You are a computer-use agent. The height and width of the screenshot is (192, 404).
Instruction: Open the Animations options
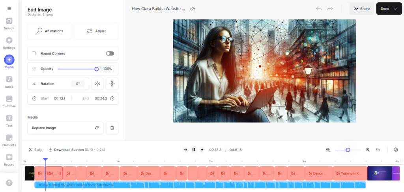(49, 31)
